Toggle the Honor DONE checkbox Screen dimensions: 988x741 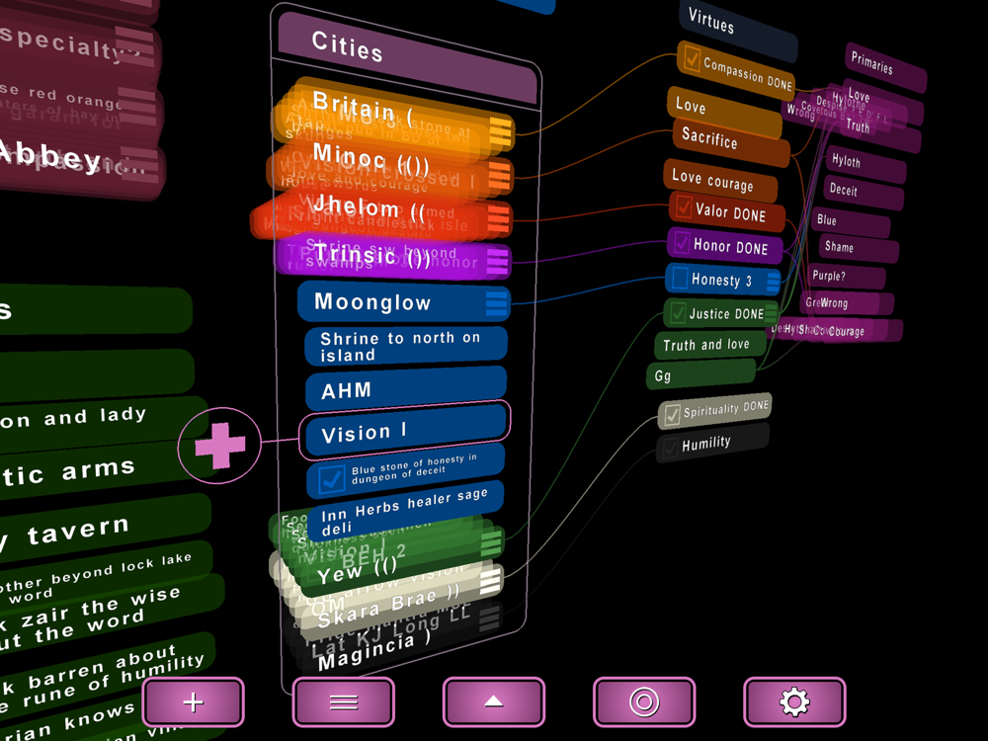coord(682,242)
